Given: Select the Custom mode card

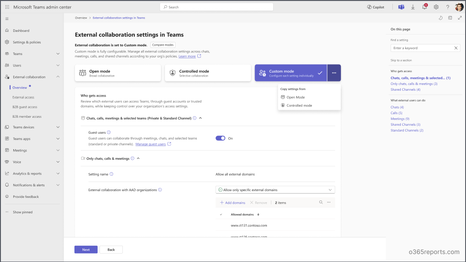Looking at the screenshot, I should click(290, 73).
